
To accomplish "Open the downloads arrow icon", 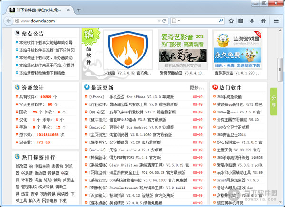I will (252, 21).
